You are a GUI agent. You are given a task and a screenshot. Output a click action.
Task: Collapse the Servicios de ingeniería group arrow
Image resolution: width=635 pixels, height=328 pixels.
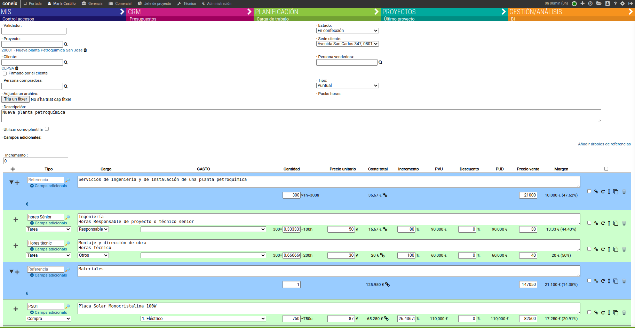tap(11, 182)
